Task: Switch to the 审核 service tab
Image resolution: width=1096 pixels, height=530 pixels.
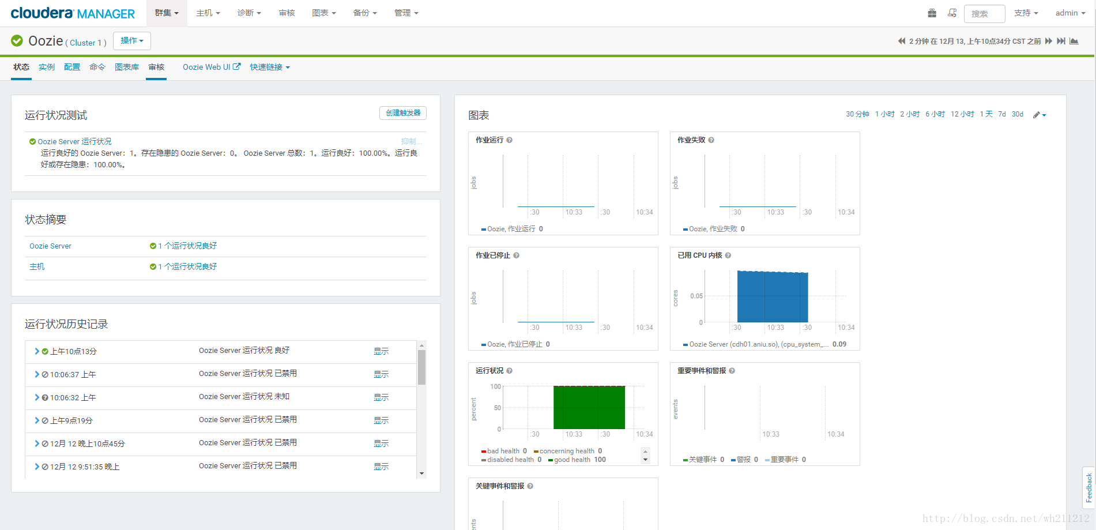Action: [156, 67]
